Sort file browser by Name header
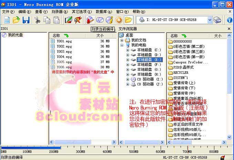 (188, 36)
